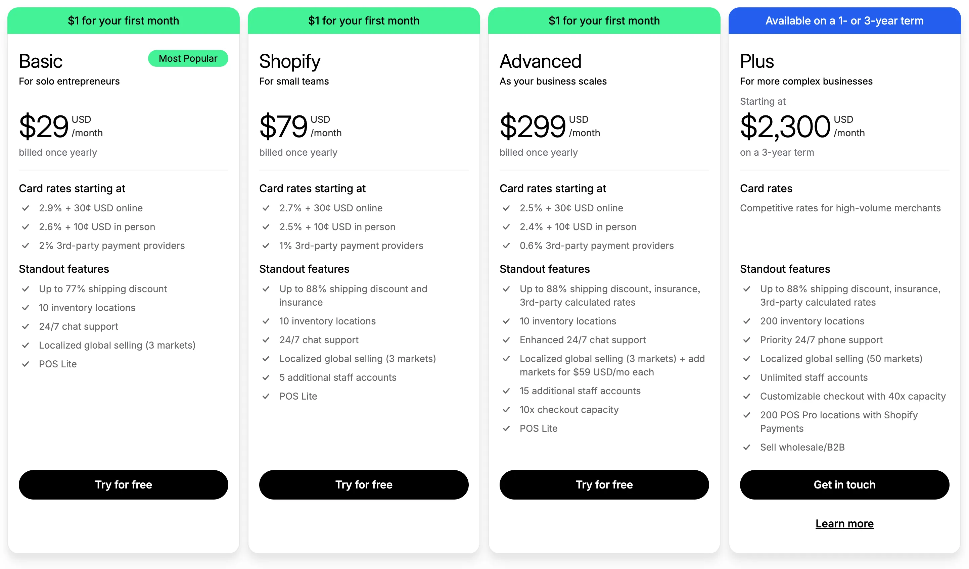Select Try for free under the Basic plan
Screen dimensions: 969x569
point(124,484)
